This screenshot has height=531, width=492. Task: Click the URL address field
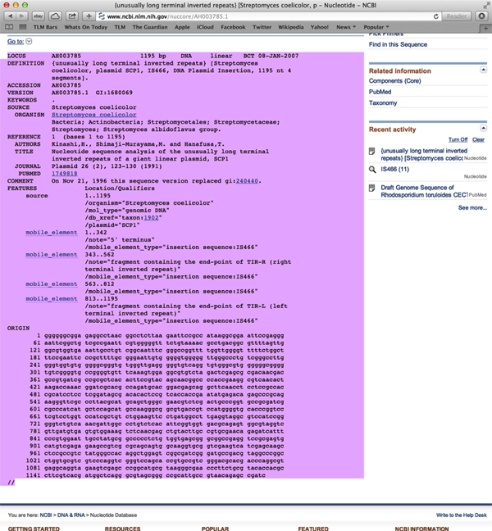[271, 16]
